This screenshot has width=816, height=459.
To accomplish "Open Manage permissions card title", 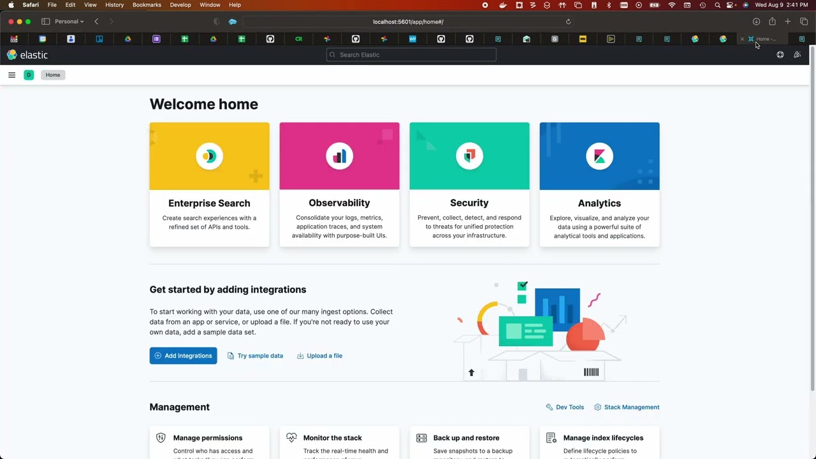I will tap(208, 438).
